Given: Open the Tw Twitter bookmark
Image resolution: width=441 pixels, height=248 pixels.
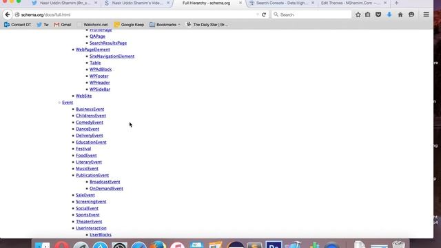Looking at the screenshot, I should point(43,25).
